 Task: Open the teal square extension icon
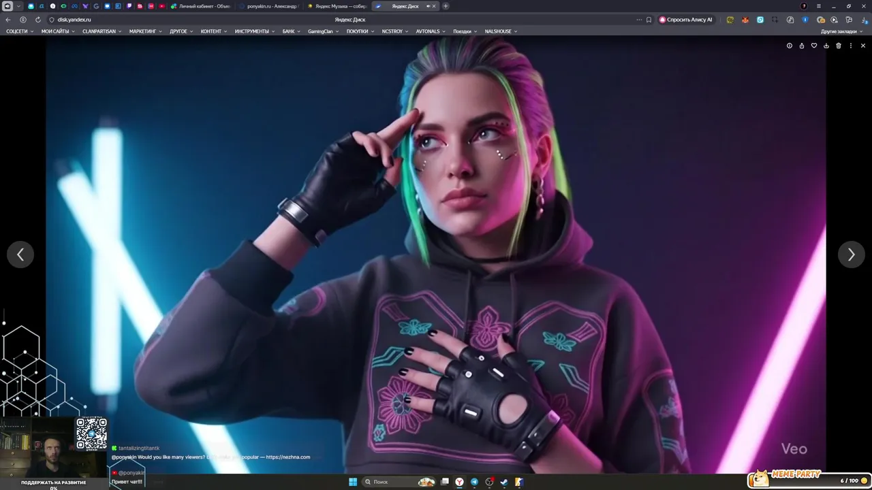760,20
